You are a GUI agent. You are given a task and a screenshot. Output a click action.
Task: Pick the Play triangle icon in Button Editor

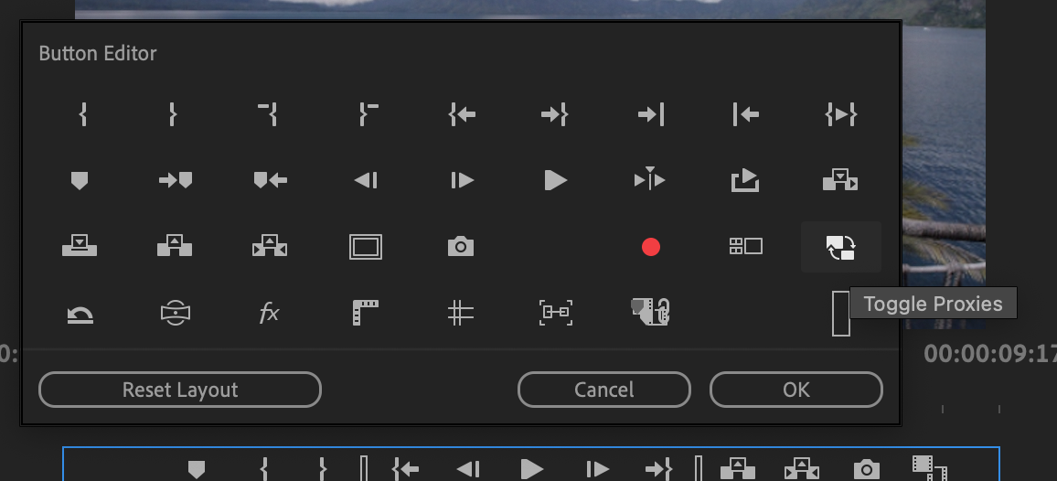(555, 180)
